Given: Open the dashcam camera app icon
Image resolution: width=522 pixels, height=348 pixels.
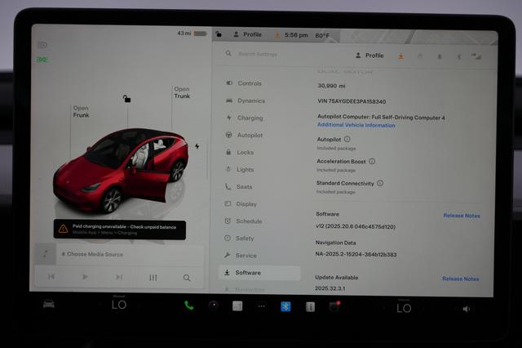Looking at the screenshot, I should 214,306.
